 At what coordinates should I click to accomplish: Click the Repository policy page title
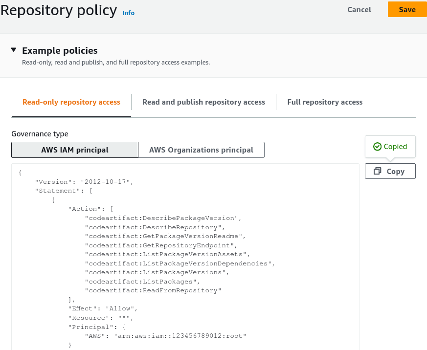[x=59, y=10]
